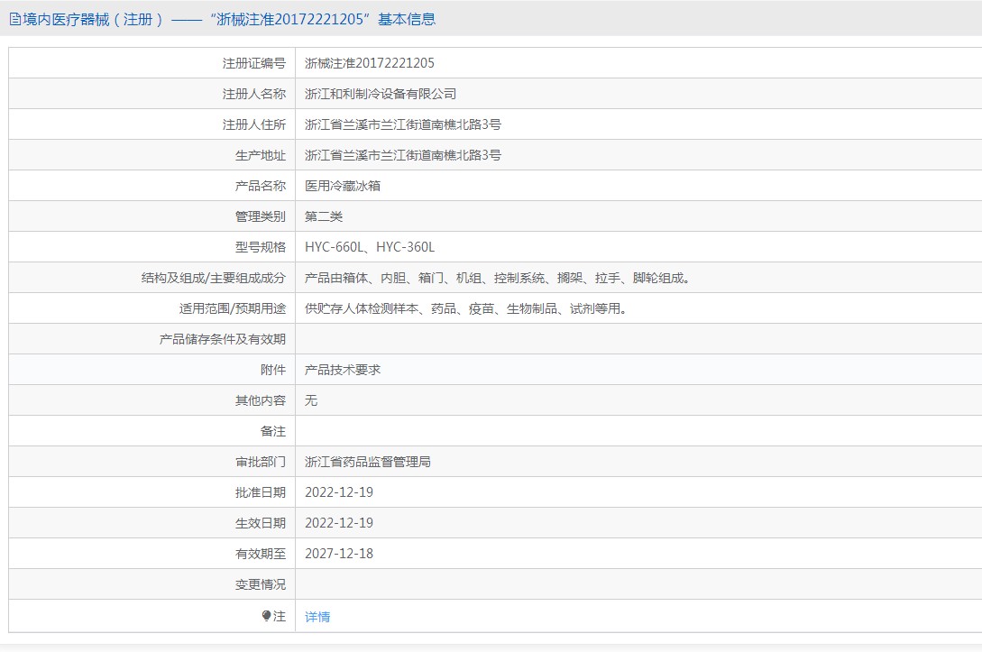Click the 其他内容 label
Image resolution: width=982 pixels, height=652 pixels.
261,400
